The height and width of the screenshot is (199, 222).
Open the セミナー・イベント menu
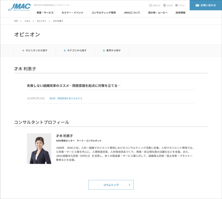[72, 13]
